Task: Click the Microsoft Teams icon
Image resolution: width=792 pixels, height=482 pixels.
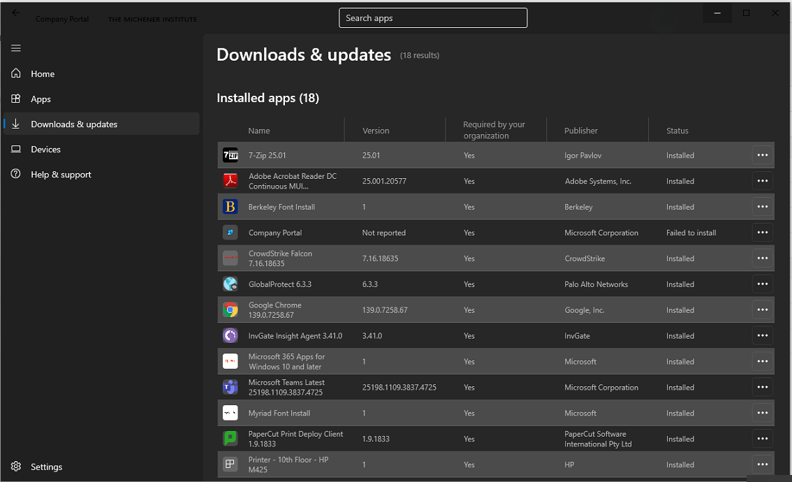Action: tap(230, 387)
